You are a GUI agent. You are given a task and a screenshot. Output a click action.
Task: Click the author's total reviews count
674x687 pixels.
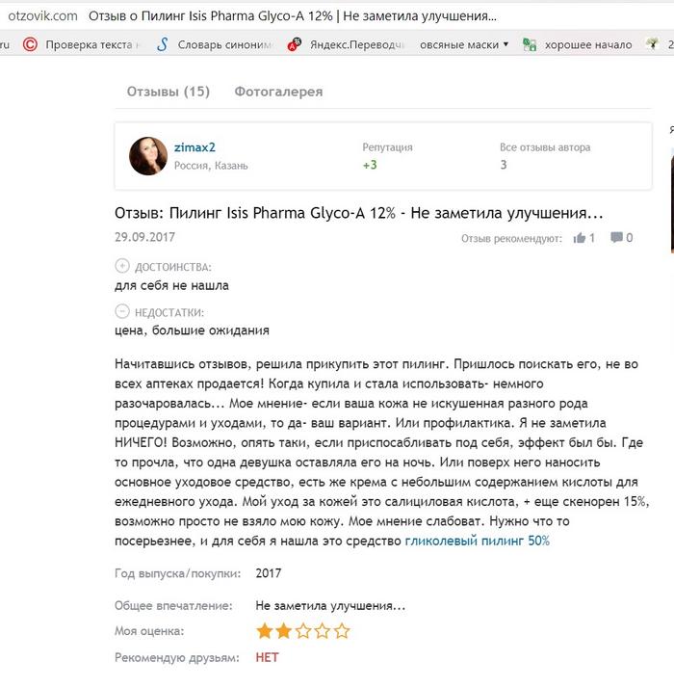(x=504, y=165)
